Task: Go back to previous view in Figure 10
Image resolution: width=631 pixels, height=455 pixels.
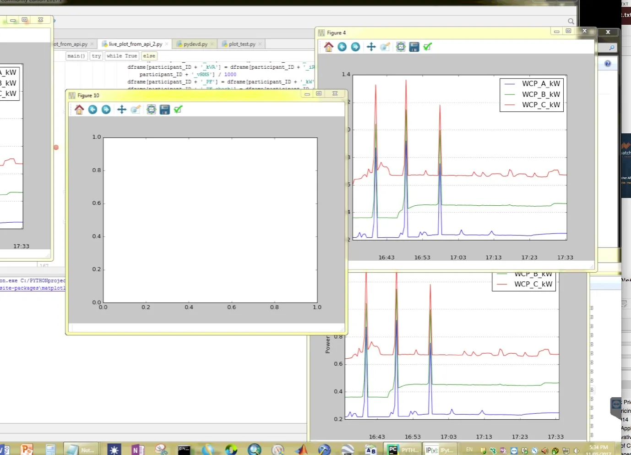Action: coord(92,110)
